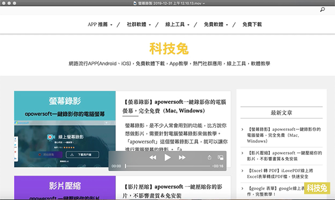The image size is (335, 200).
Task: Fast-forward the QuickTime playback
Action: point(182,158)
